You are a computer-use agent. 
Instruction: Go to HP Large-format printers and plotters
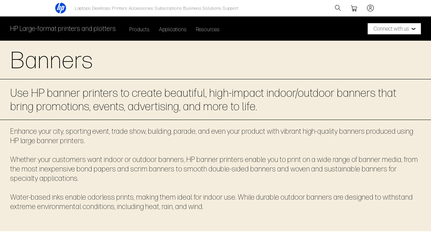click(x=63, y=29)
